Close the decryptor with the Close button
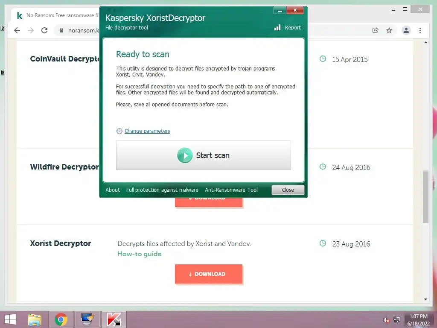The image size is (437, 328). pos(288,190)
